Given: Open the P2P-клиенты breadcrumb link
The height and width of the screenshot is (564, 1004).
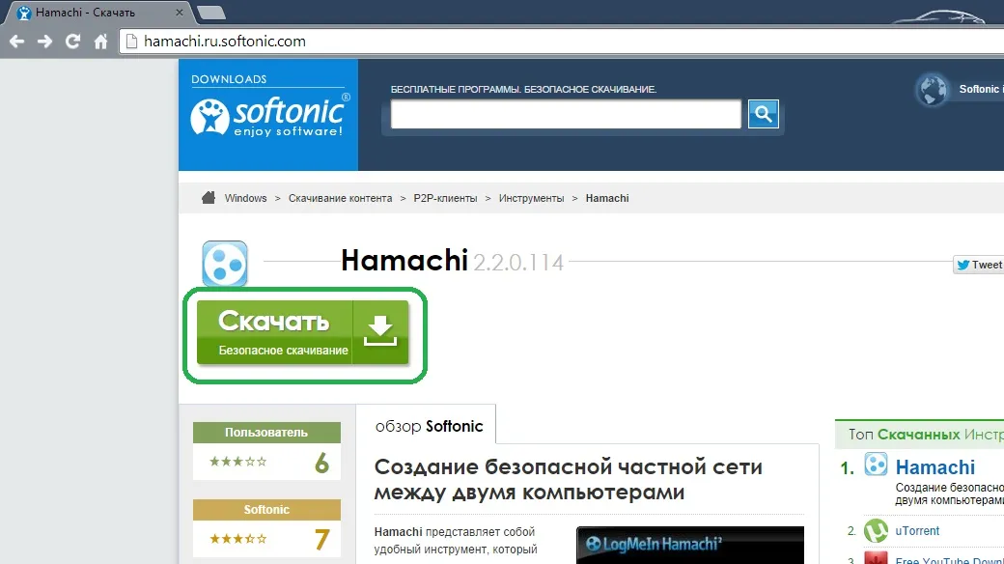Looking at the screenshot, I should pos(445,198).
